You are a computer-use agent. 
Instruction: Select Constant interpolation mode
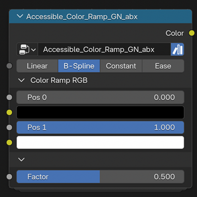tap(121, 66)
